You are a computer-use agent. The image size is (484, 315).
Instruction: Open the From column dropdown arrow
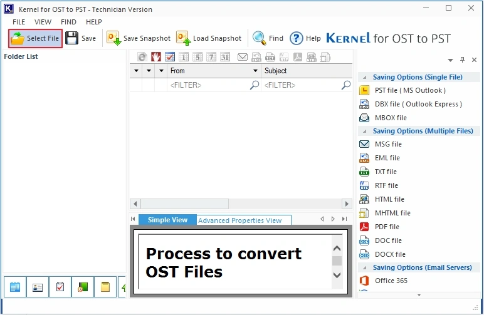point(255,71)
